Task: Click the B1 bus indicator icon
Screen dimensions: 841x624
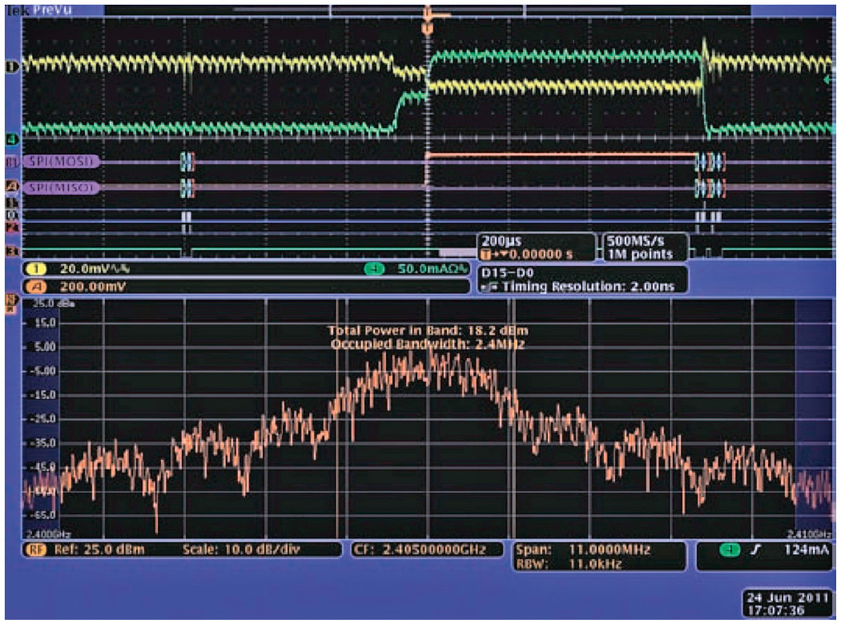Action: [x=11, y=163]
